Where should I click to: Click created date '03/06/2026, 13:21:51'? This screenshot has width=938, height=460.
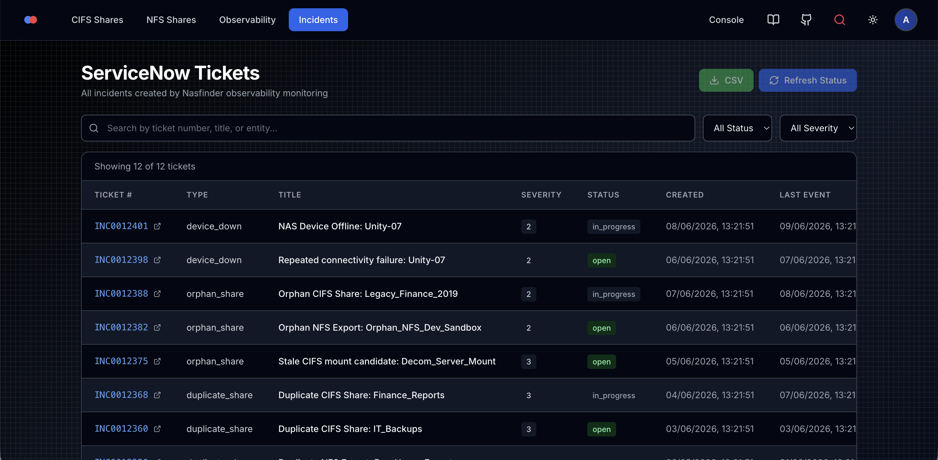coord(710,429)
